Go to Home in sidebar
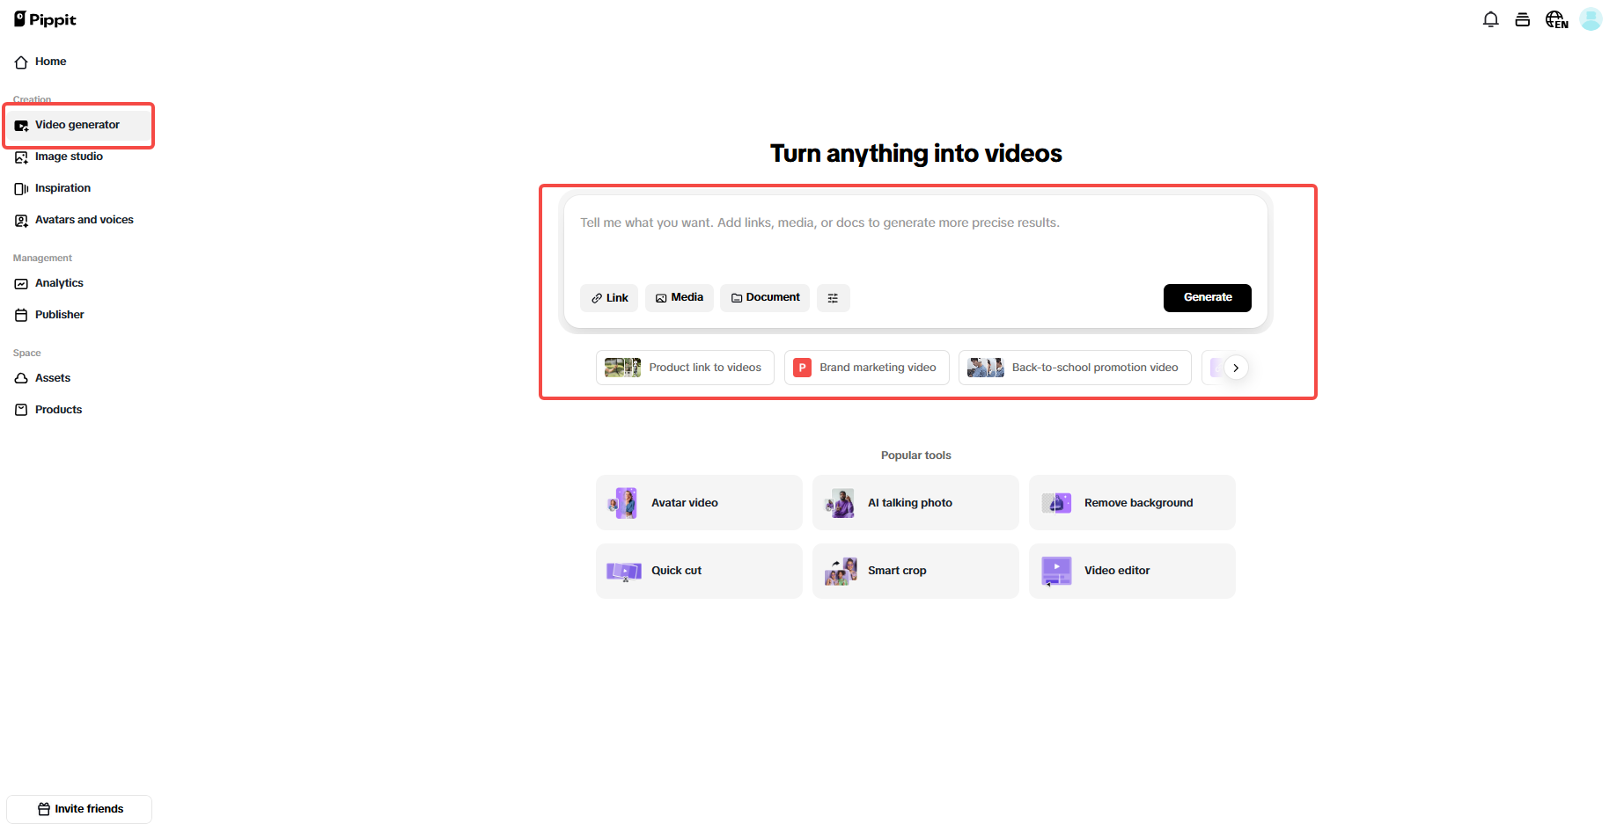 point(79,62)
